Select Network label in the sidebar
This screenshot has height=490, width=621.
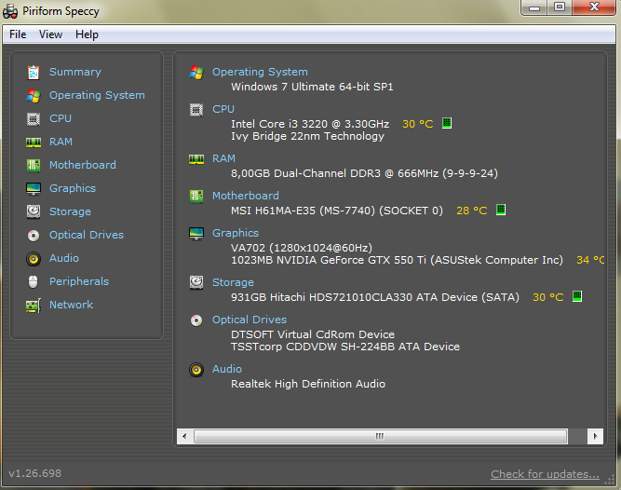[x=72, y=305]
